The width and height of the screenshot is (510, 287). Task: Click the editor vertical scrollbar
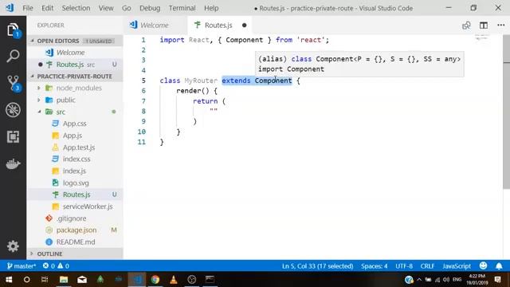click(x=507, y=111)
